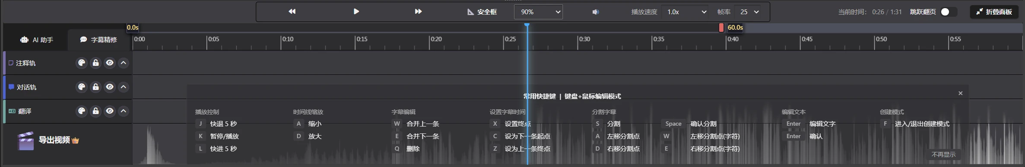Collapse the 注释轨 track
This screenshot has width=1025, height=167.
pyautogui.click(x=124, y=63)
